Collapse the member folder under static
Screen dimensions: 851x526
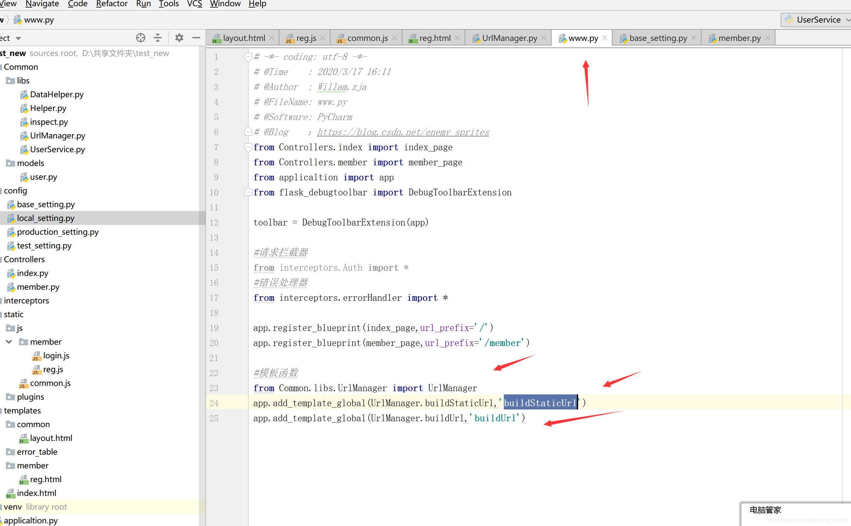pos(9,342)
